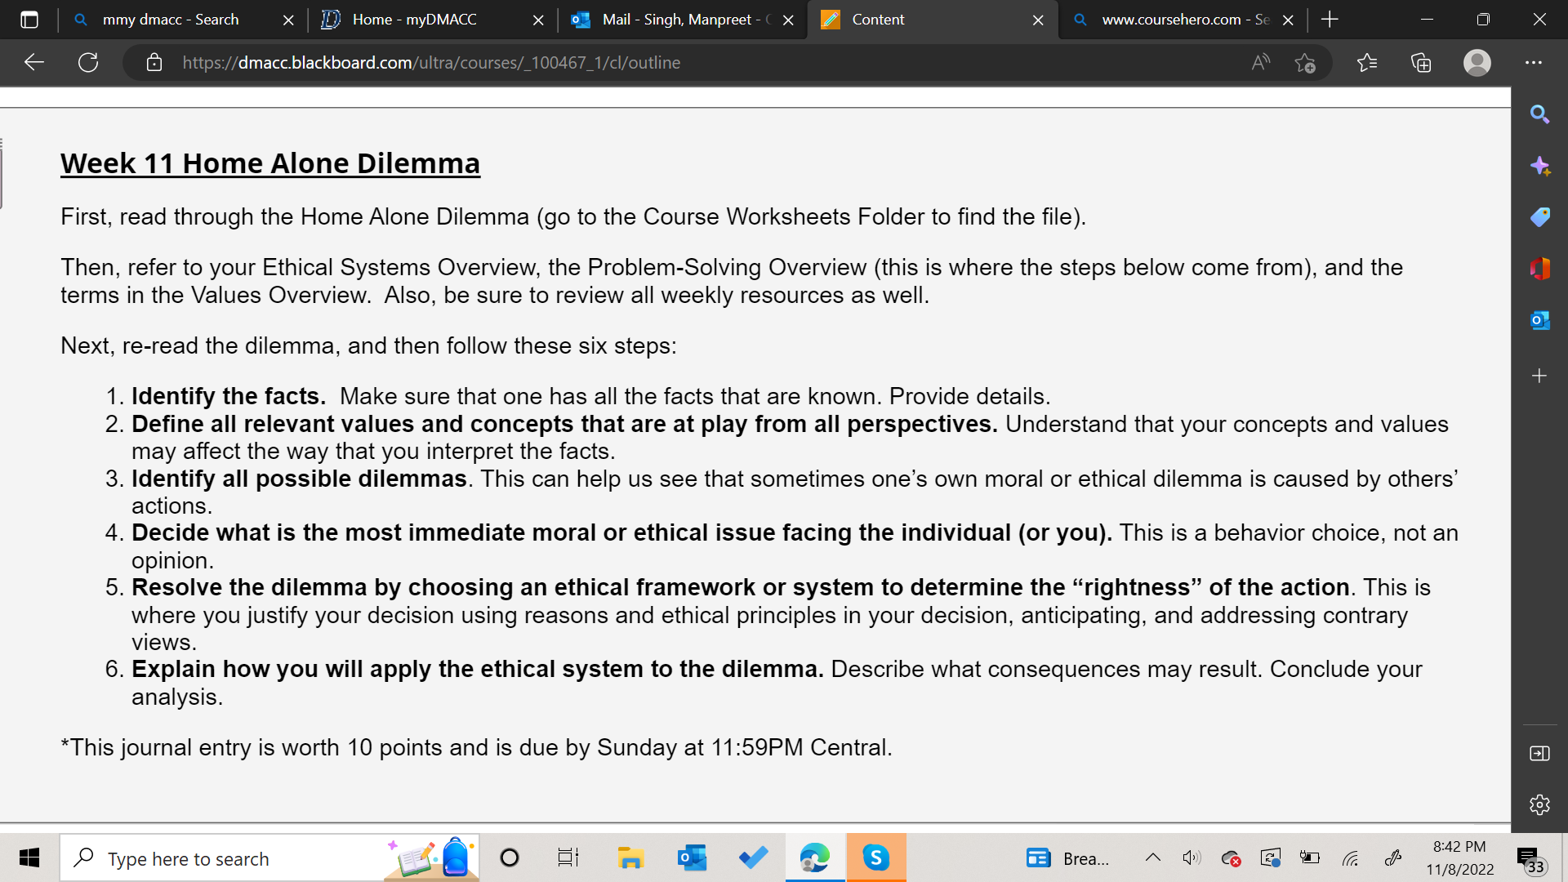Expand hidden taskbar icons
The image size is (1568, 882).
1153,857
